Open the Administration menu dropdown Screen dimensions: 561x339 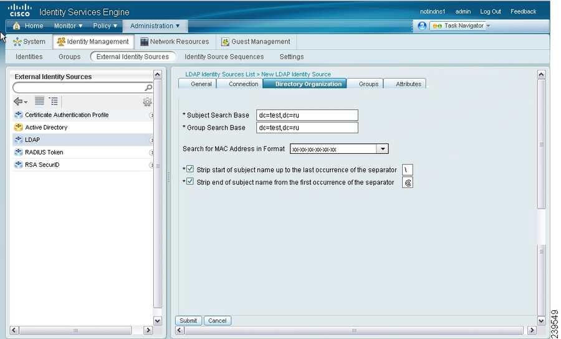click(155, 26)
